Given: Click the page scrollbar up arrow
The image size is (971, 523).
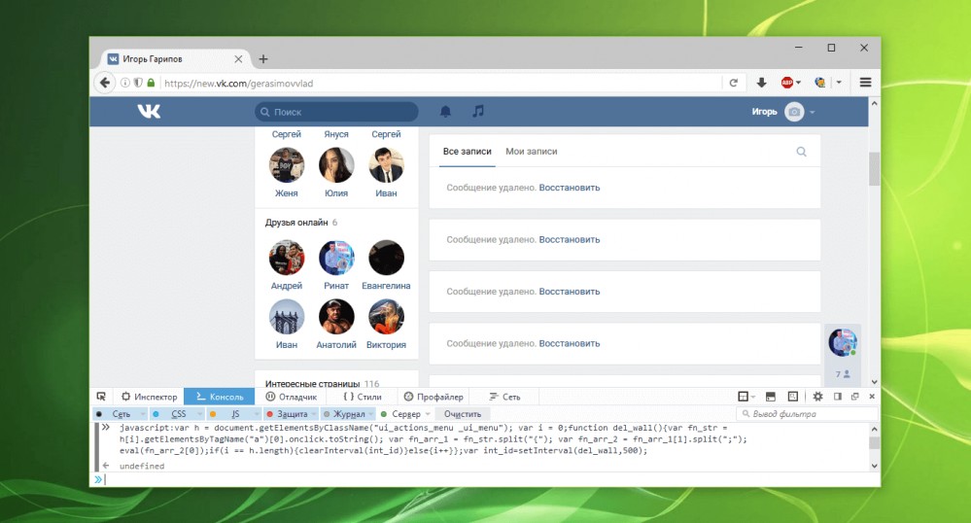Looking at the screenshot, I should click(875, 103).
